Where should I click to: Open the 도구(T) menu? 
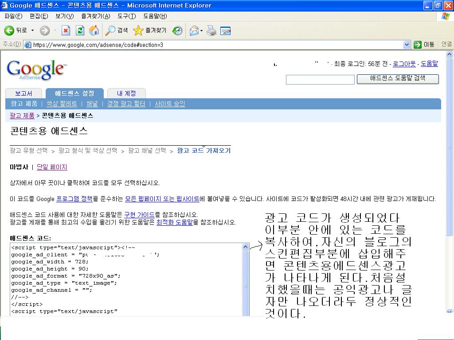126,16
